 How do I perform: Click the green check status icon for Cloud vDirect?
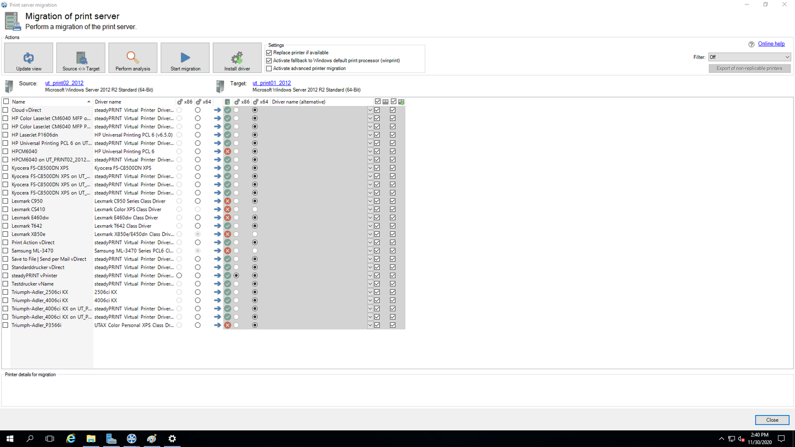[227, 110]
